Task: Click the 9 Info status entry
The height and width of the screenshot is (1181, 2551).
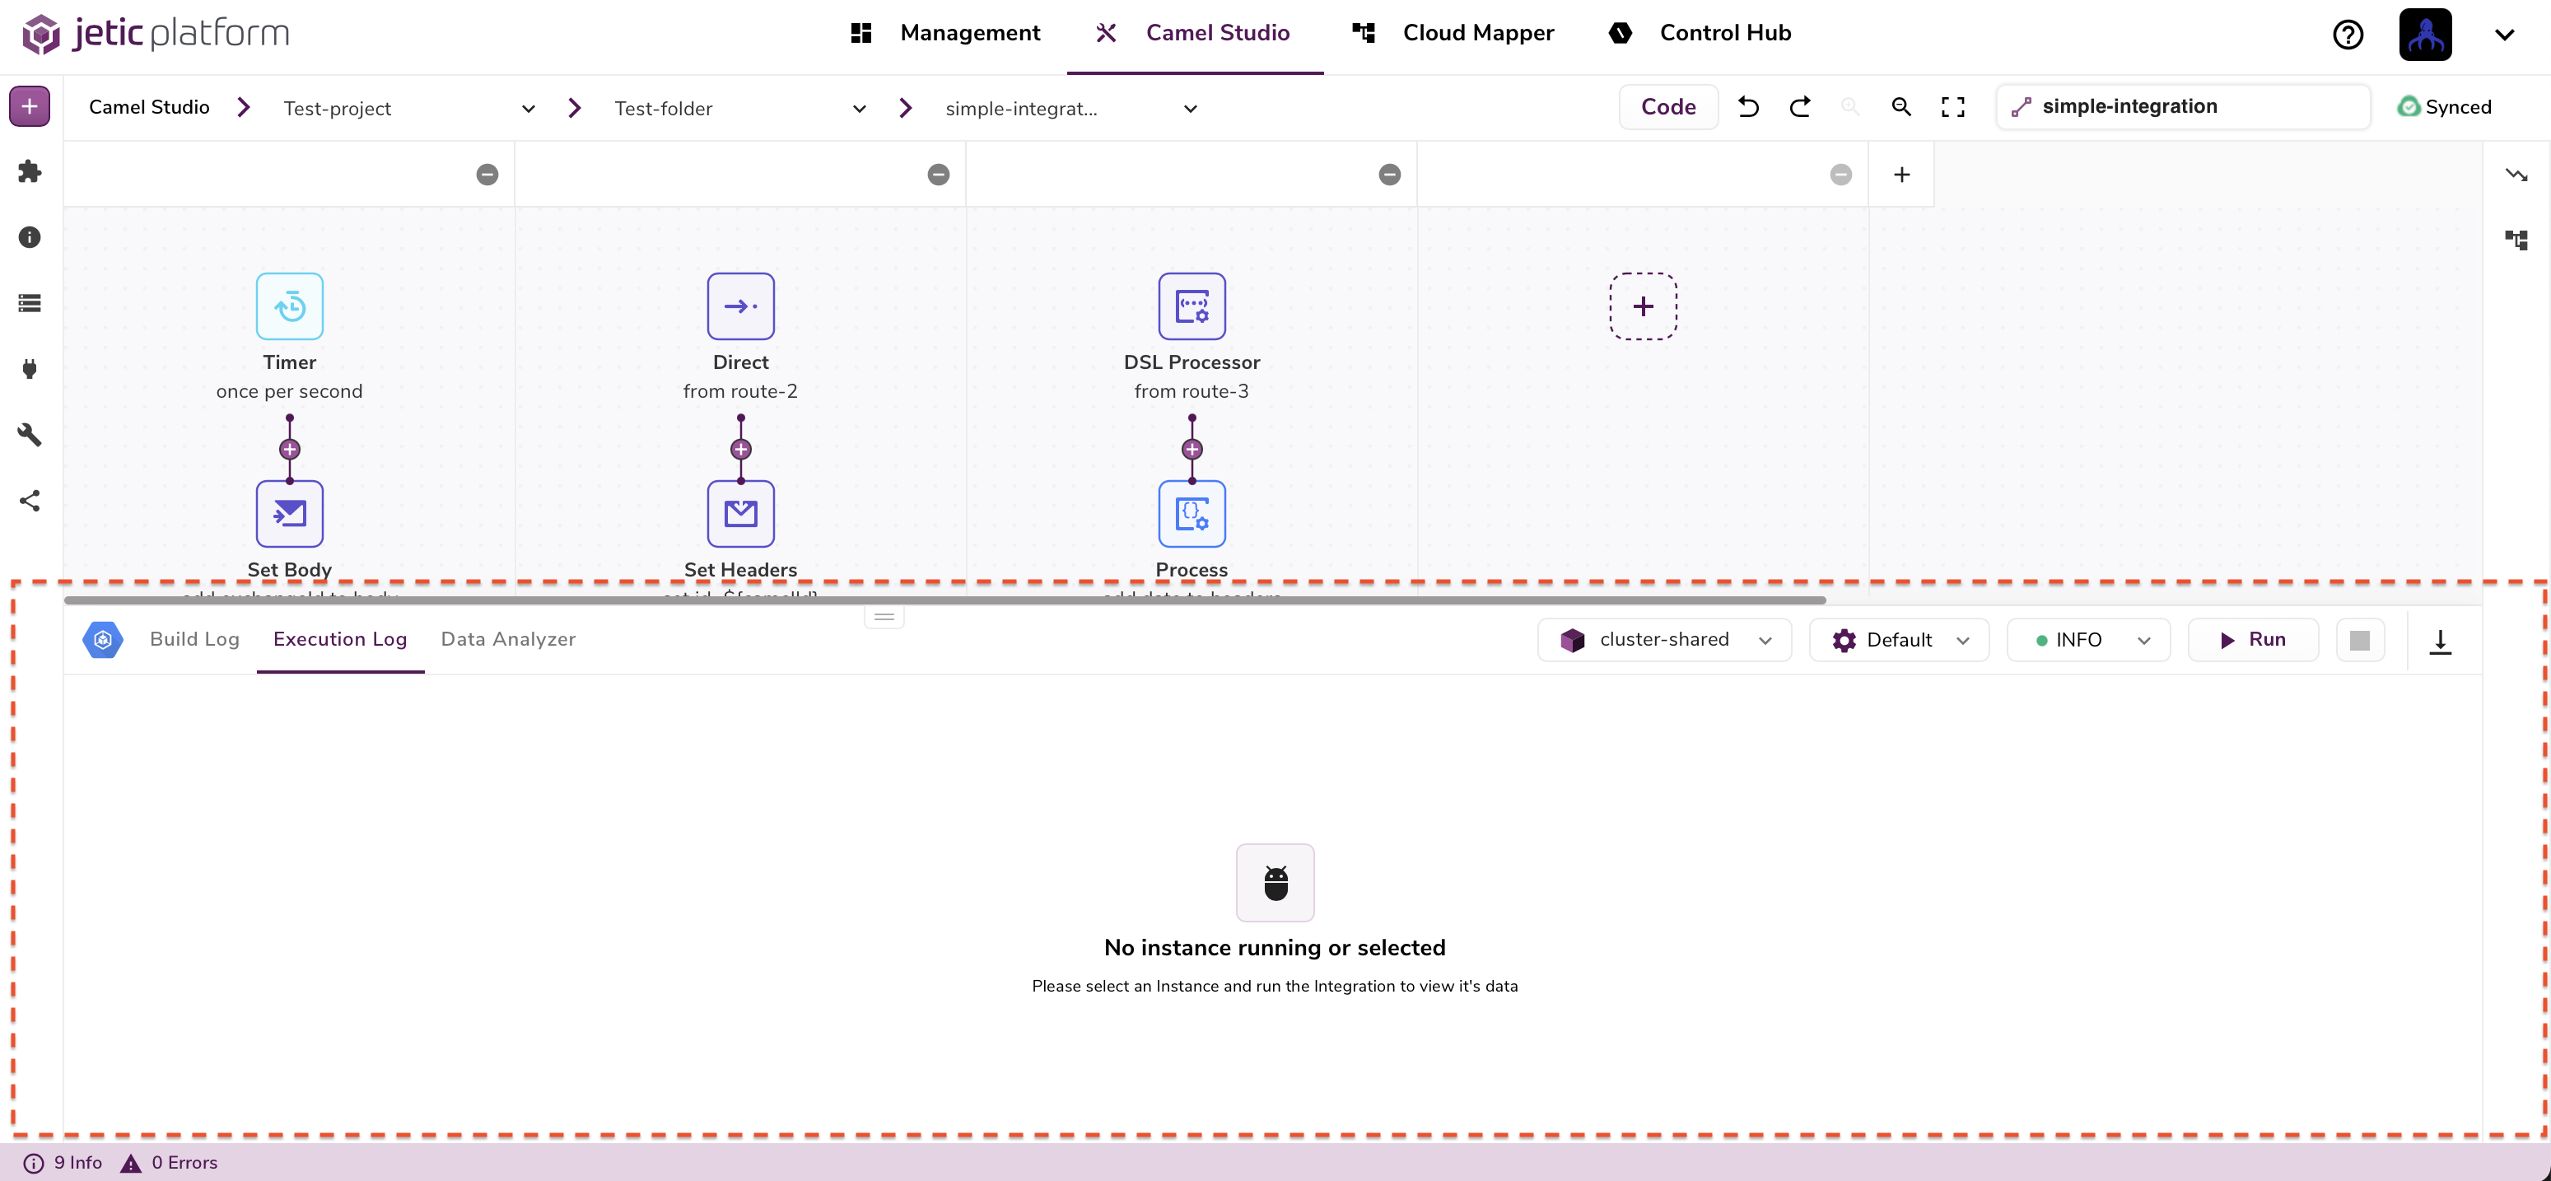Action: [63, 1162]
